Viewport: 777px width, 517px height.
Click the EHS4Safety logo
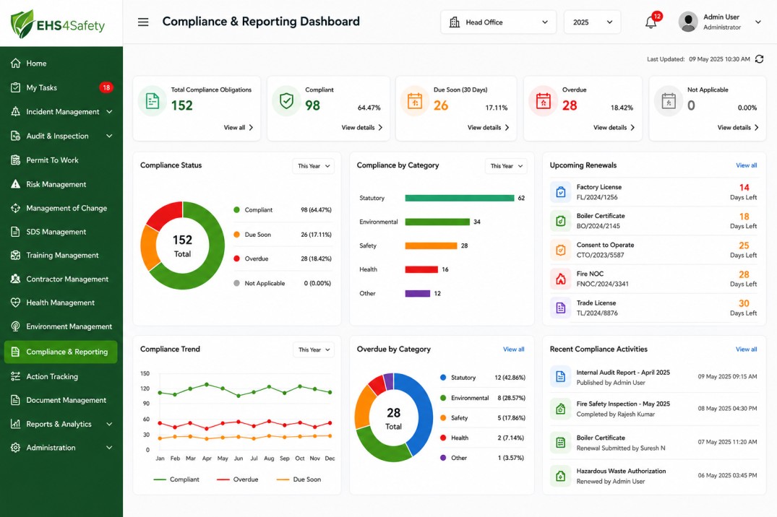click(58, 24)
